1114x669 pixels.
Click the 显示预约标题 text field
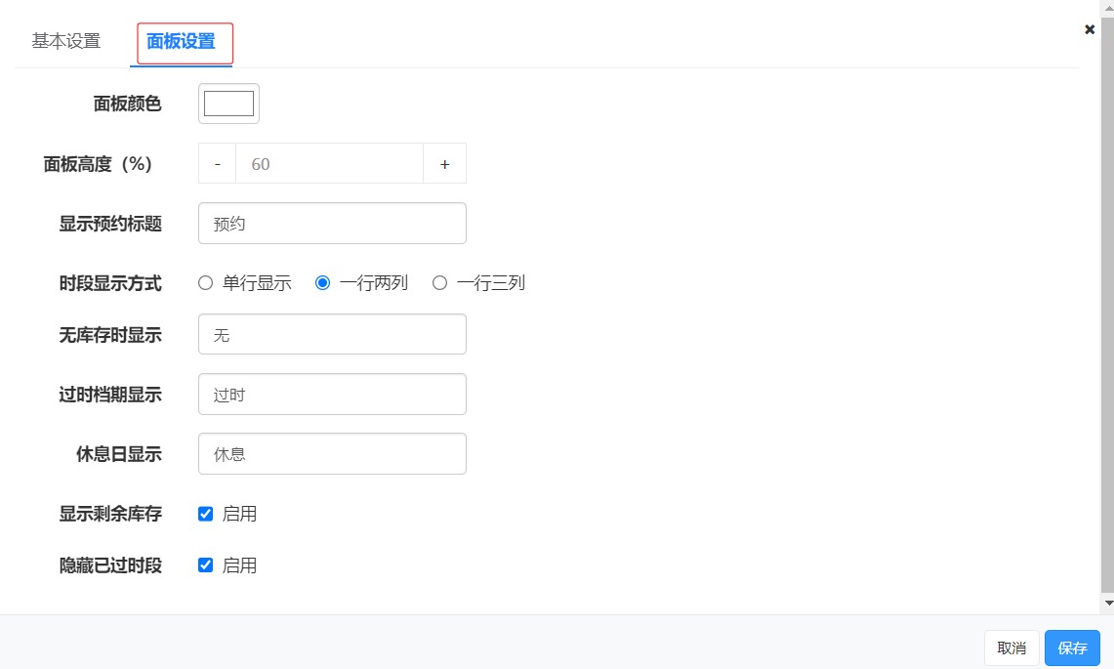332,224
